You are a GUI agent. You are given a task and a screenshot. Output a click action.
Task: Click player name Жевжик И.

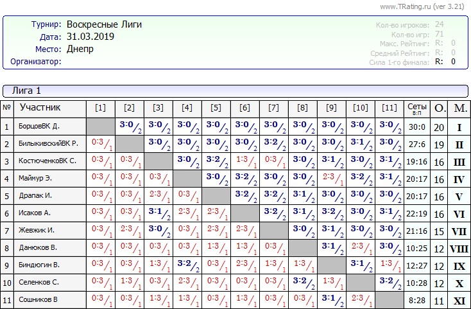click(37, 231)
